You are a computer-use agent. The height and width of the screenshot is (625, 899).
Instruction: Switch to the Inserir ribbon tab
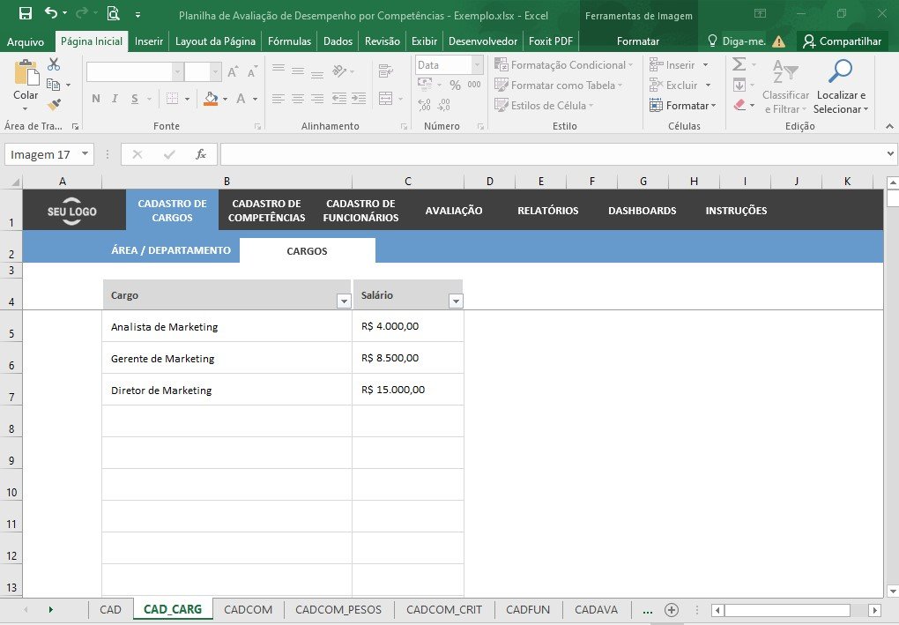[149, 41]
